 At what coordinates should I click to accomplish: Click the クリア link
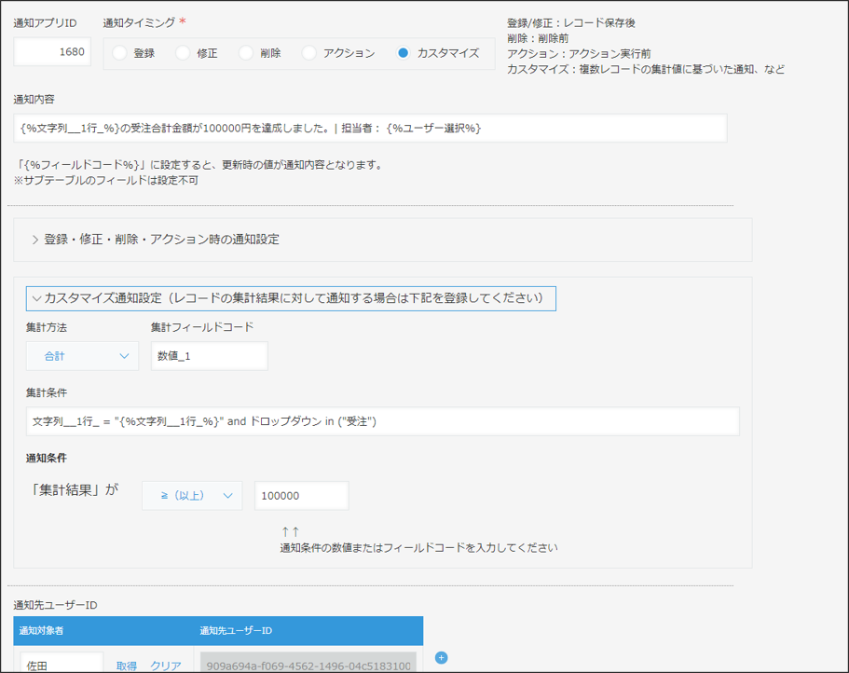[x=166, y=666]
